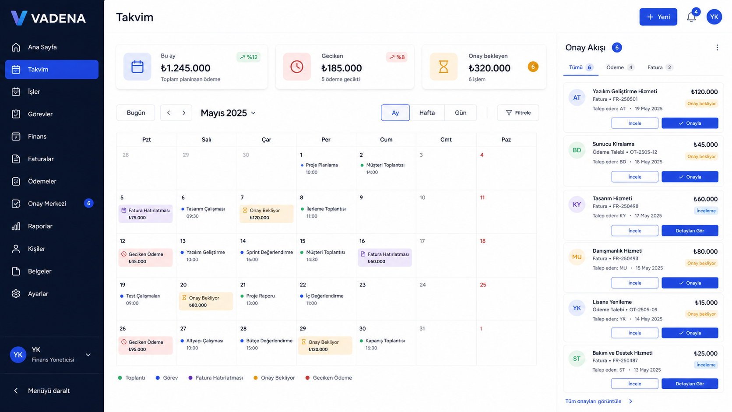
Task: Open the notifications bell icon
Action: pyautogui.click(x=691, y=17)
